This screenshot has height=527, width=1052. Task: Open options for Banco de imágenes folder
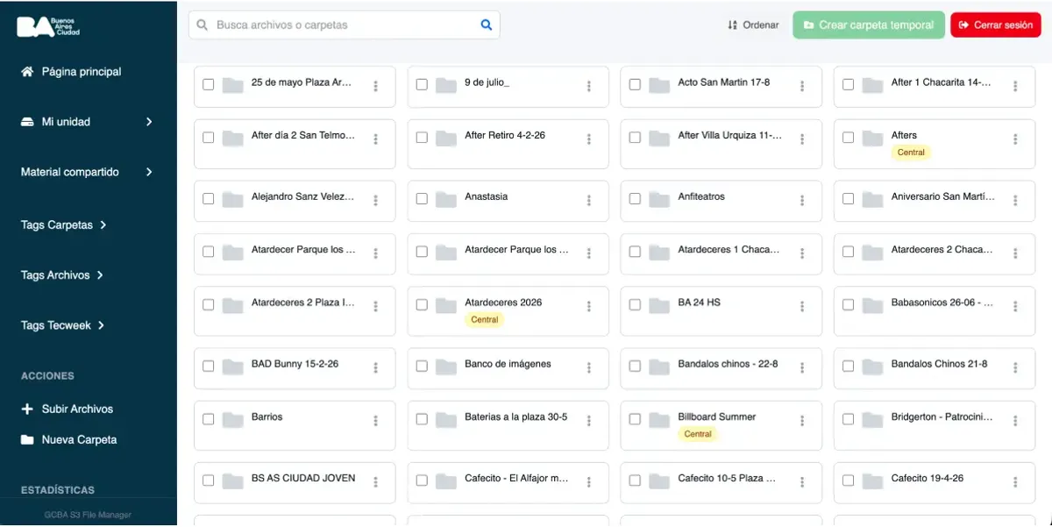tap(589, 367)
